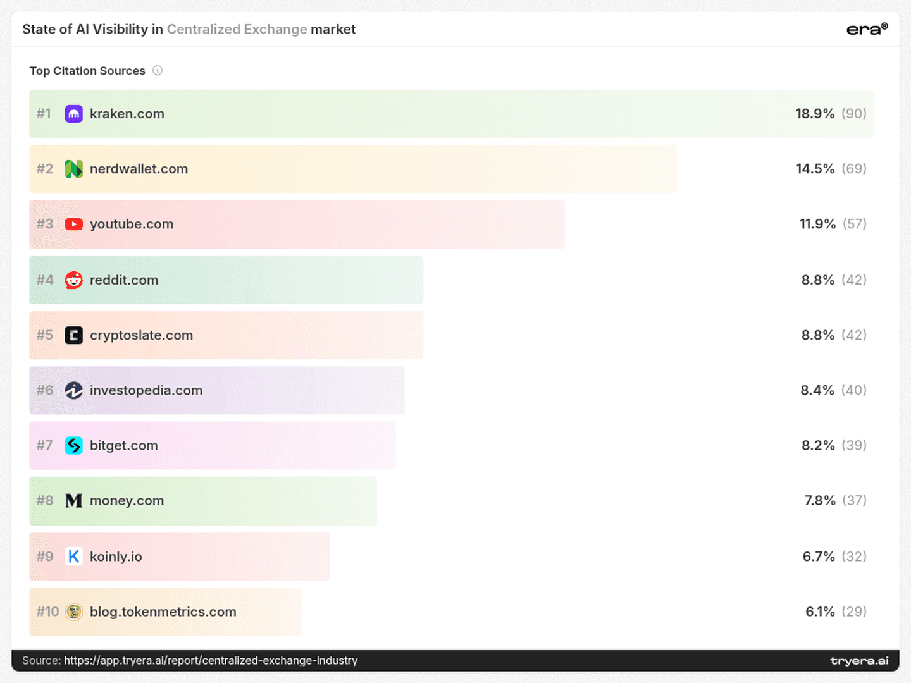The width and height of the screenshot is (911, 683).
Task: Click the info icon beside Top Citation Sources
Action: point(158,71)
